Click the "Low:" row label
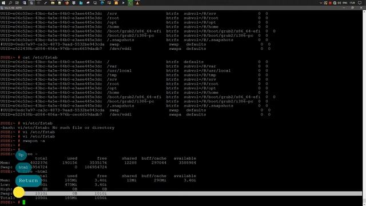366x206 pixels. pos(5,185)
